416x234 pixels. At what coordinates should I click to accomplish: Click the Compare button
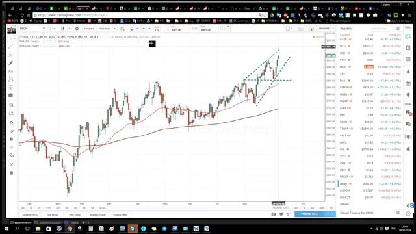89,29
